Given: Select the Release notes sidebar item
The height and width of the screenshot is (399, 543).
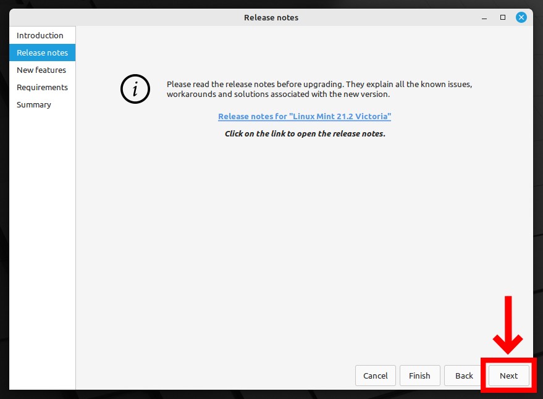Looking at the screenshot, I should [42, 52].
